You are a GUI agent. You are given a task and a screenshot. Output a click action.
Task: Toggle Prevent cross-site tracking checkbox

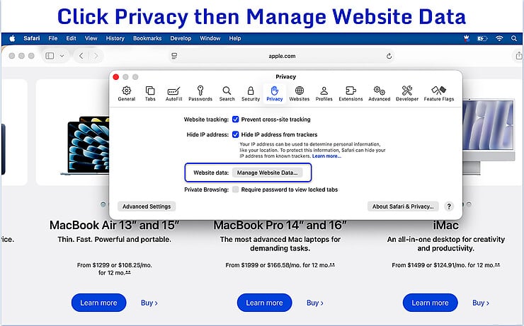click(x=236, y=120)
